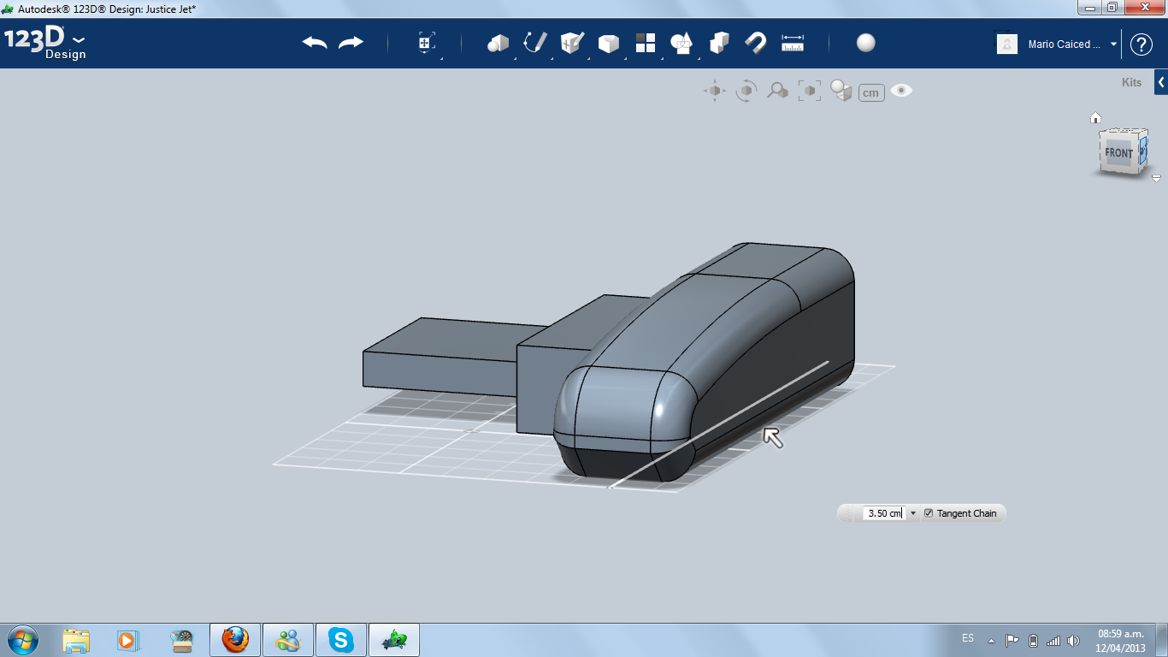The height and width of the screenshot is (657, 1168).
Task: Redo the last undone action
Action: 351,43
